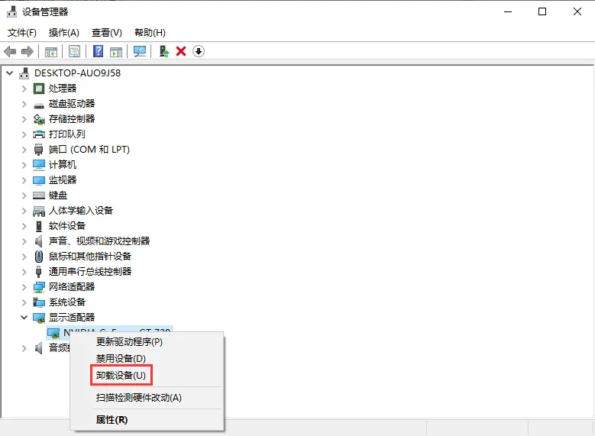Choose 卸载设备(U) in context menu
The height and width of the screenshot is (436, 595).
click(120, 376)
